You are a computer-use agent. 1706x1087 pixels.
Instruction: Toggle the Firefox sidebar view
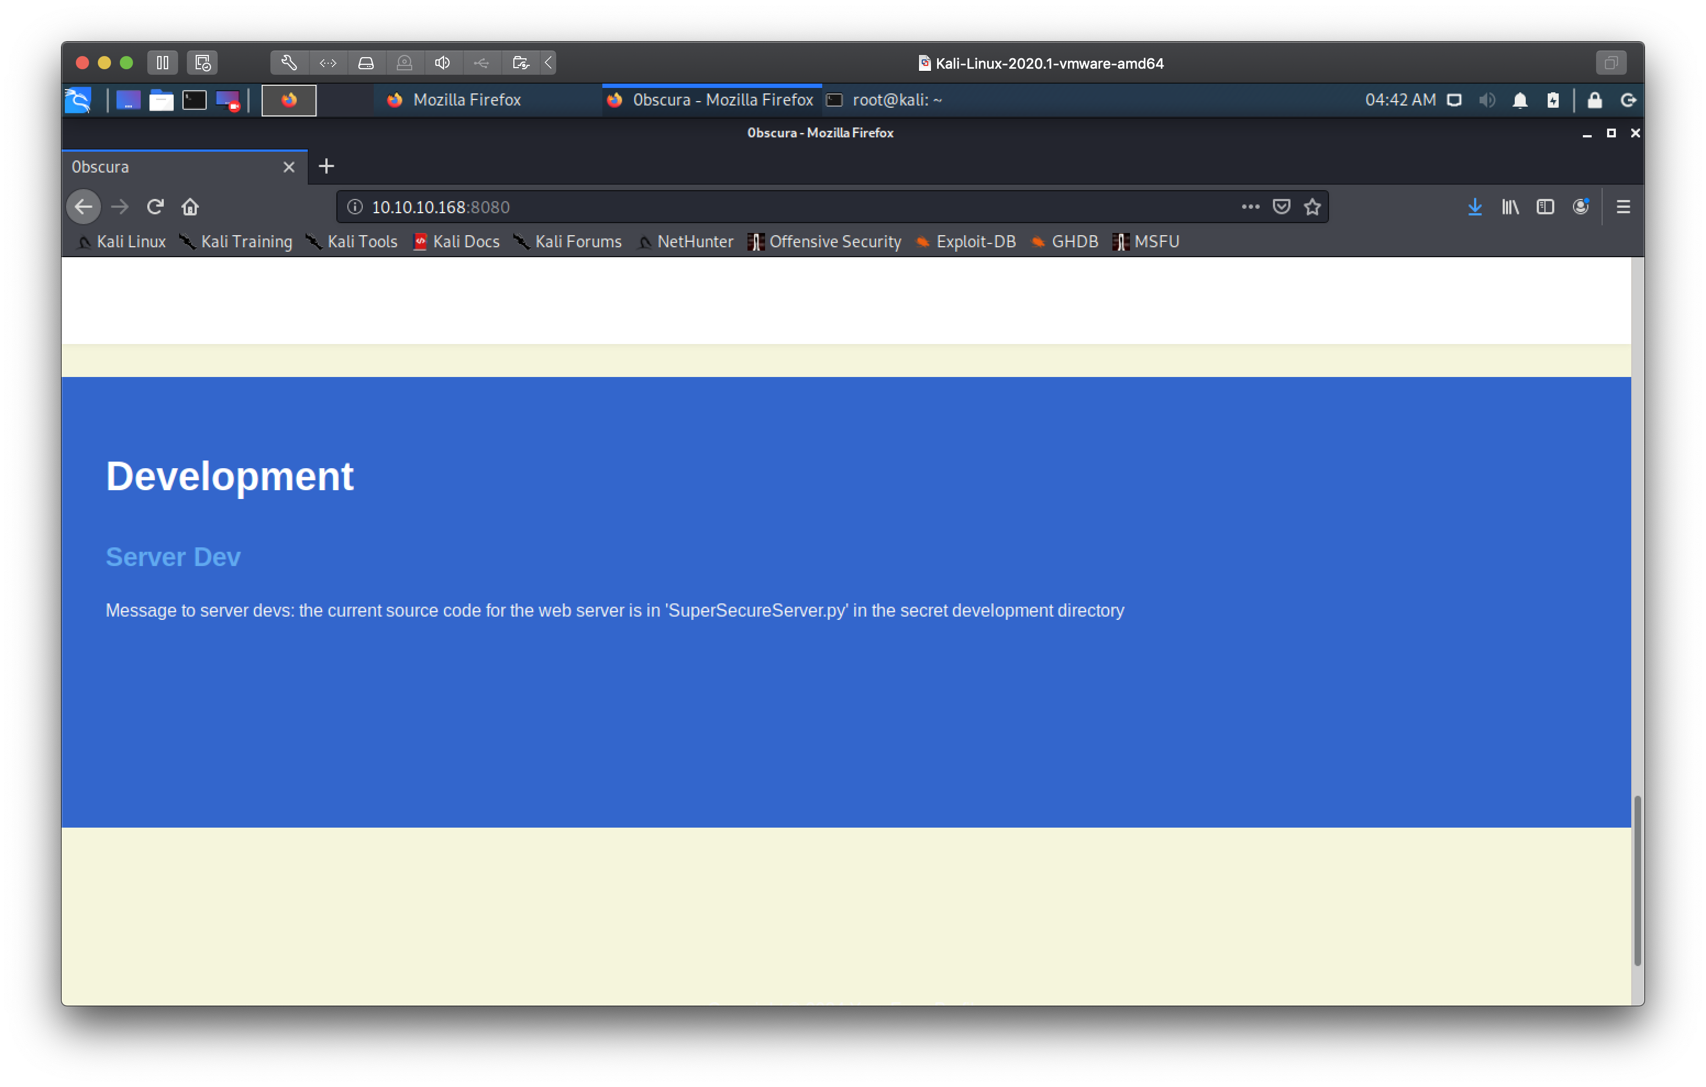(x=1545, y=207)
